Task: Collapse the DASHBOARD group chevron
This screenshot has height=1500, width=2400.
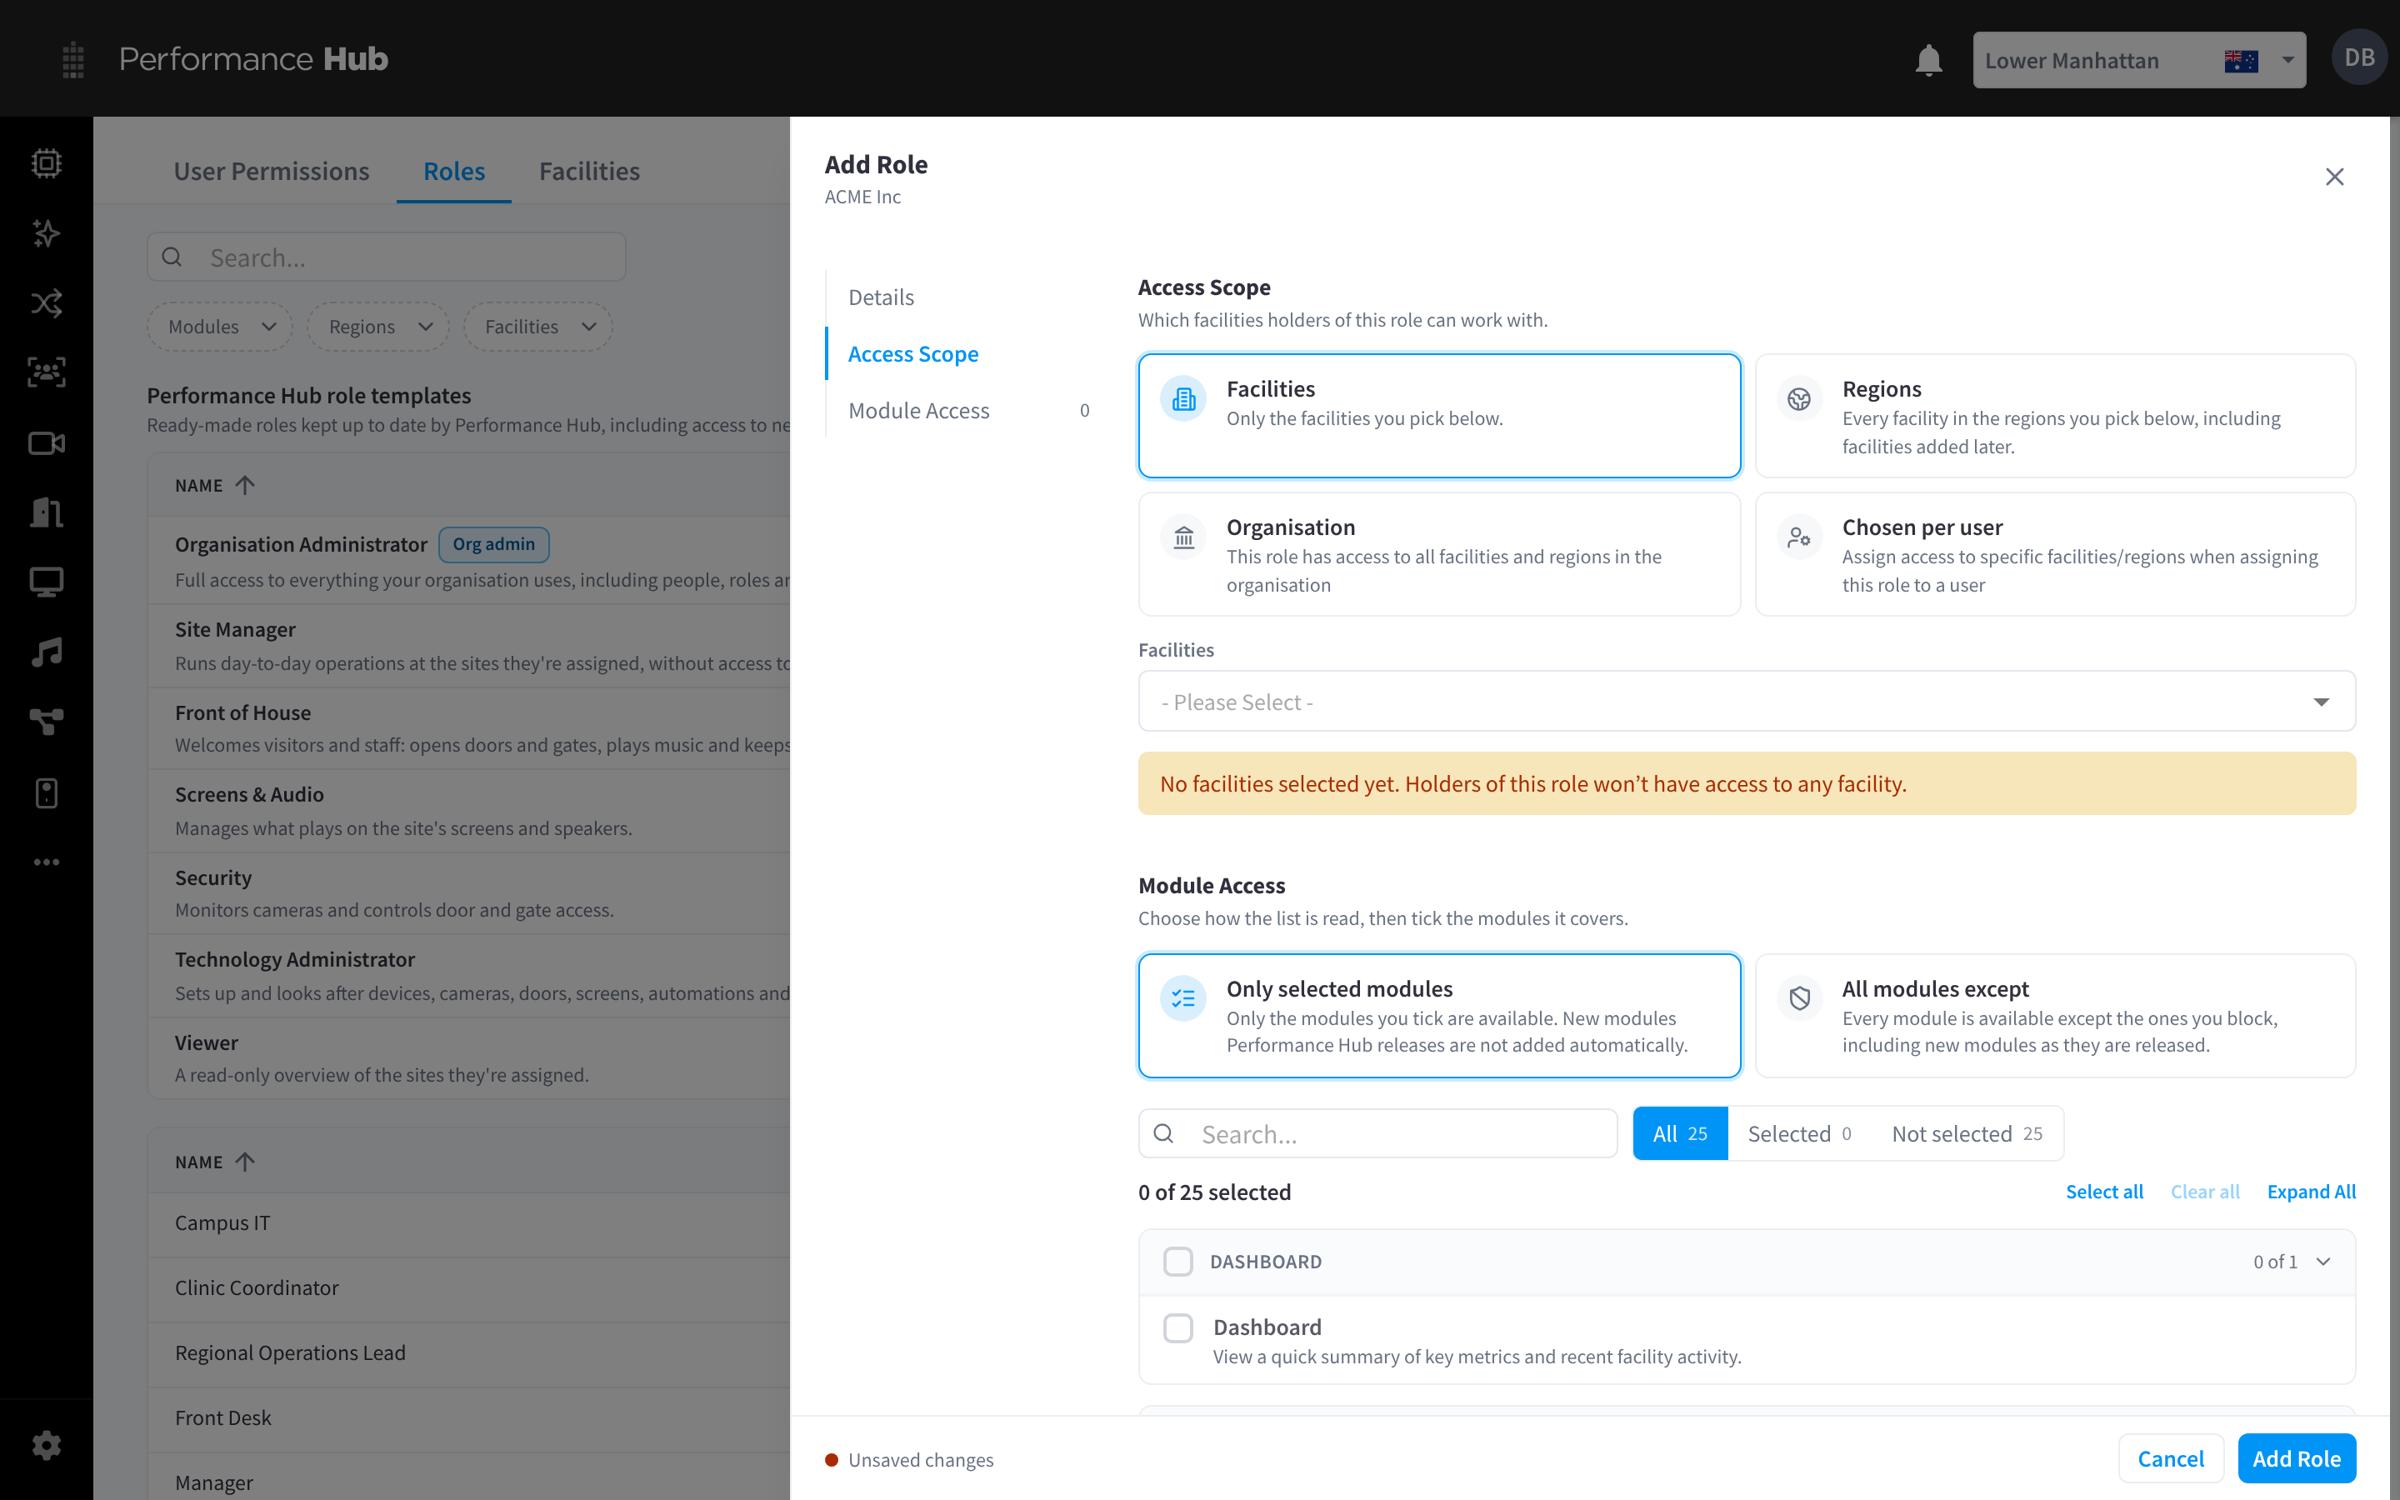Action: point(2322,1261)
